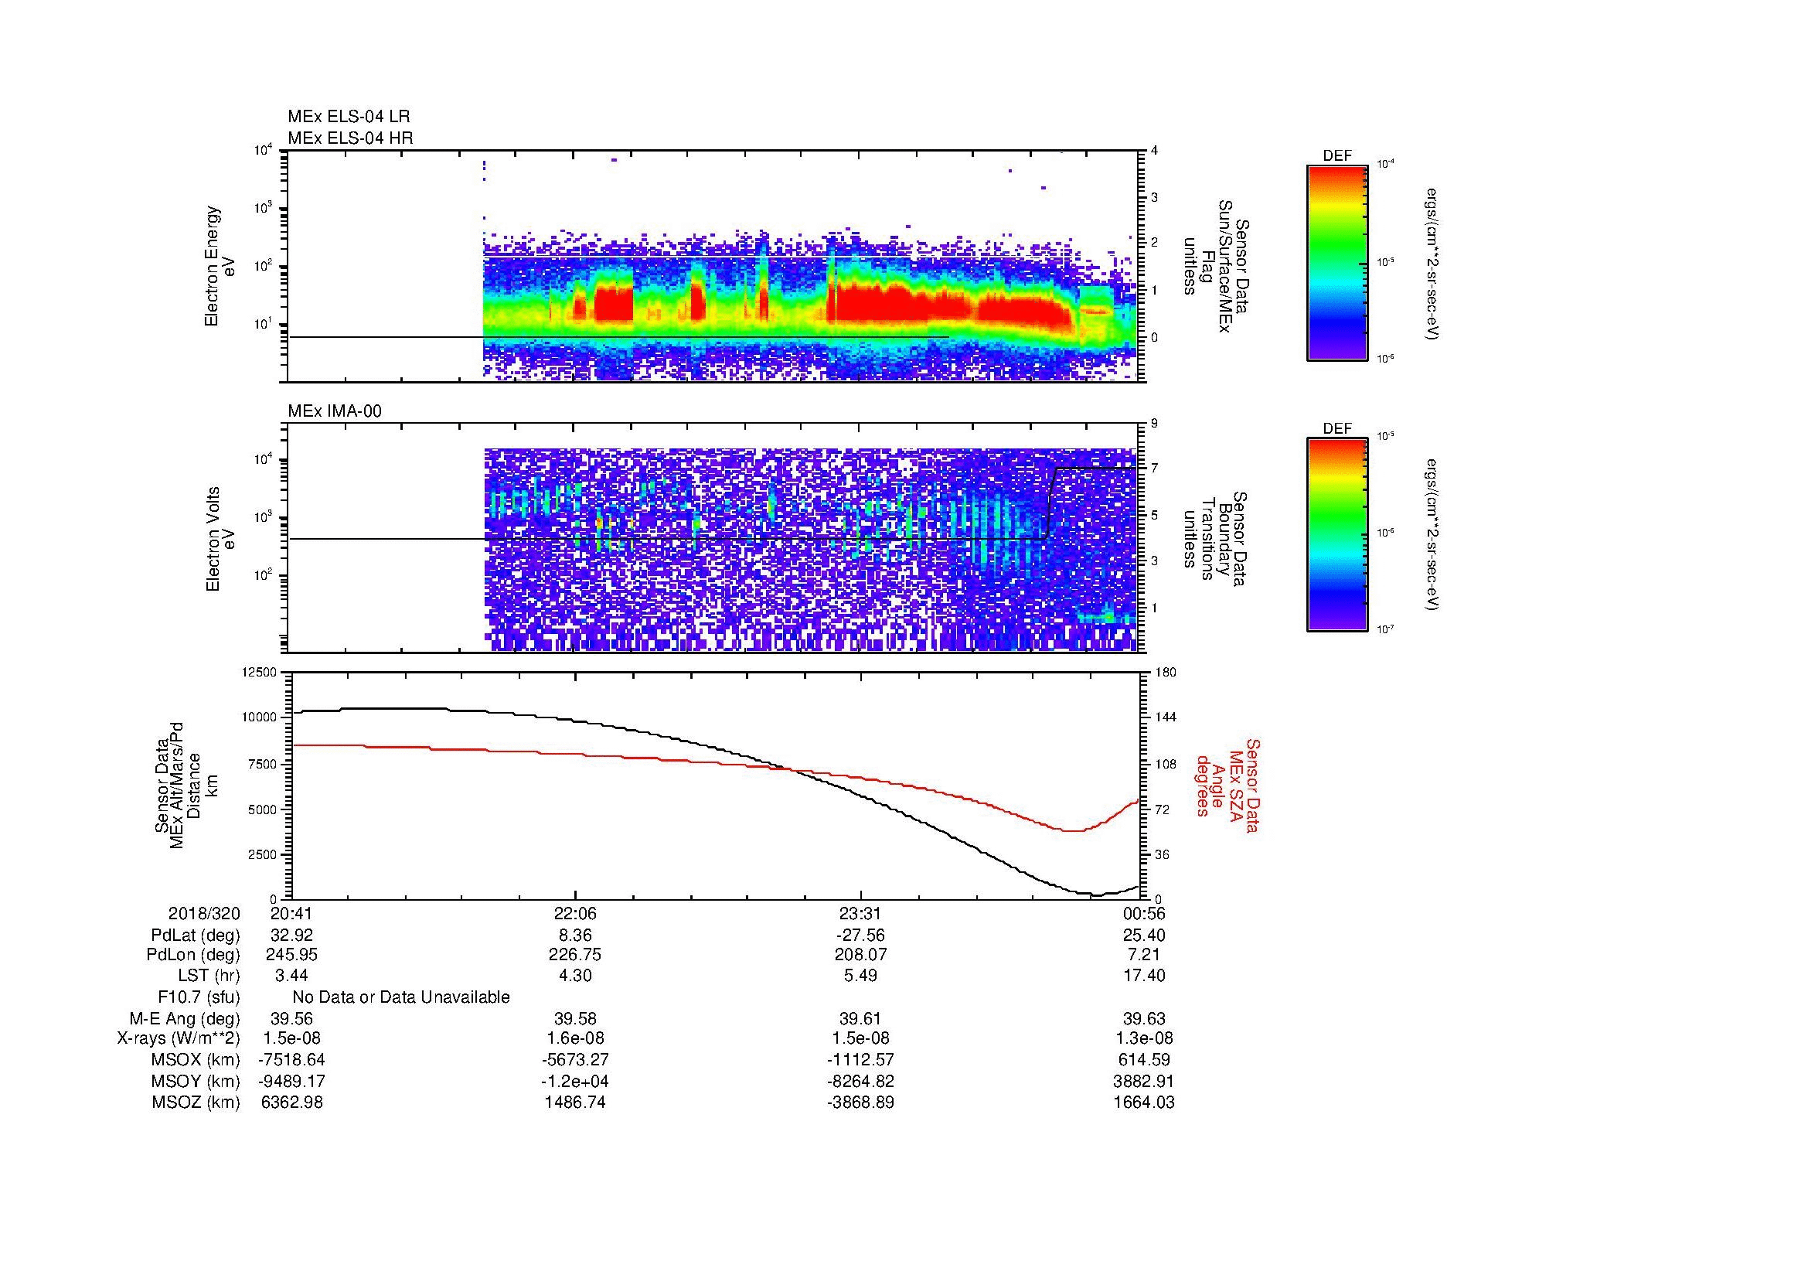Image resolution: width=1808 pixels, height=1278 pixels.
Task: Click the MSOZ value '-3868.89'
Action: [860, 1102]
